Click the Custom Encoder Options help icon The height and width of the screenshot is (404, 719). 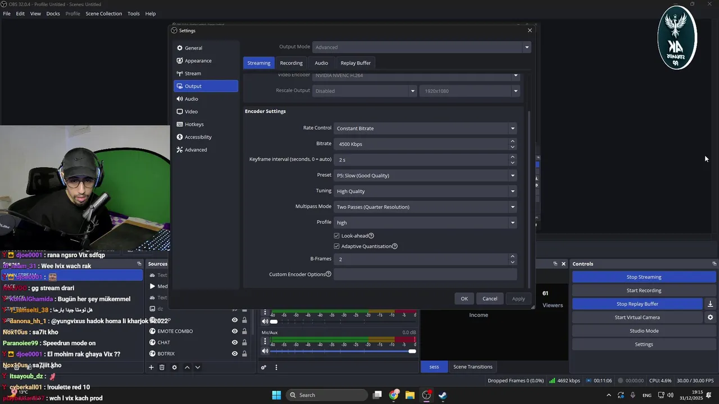point(329,274)
